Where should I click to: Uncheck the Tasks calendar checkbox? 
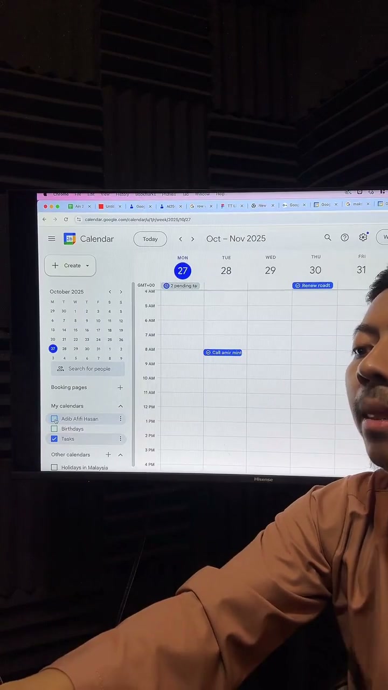54,439
